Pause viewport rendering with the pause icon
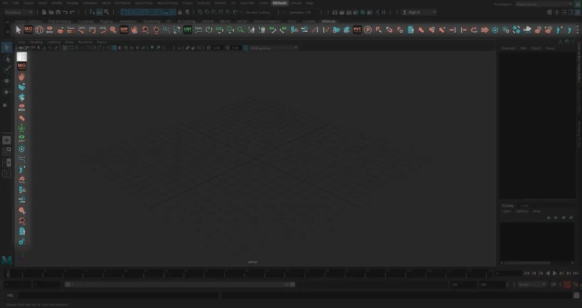582x308 pixels. pyautogui.click(x=384, y=12)
